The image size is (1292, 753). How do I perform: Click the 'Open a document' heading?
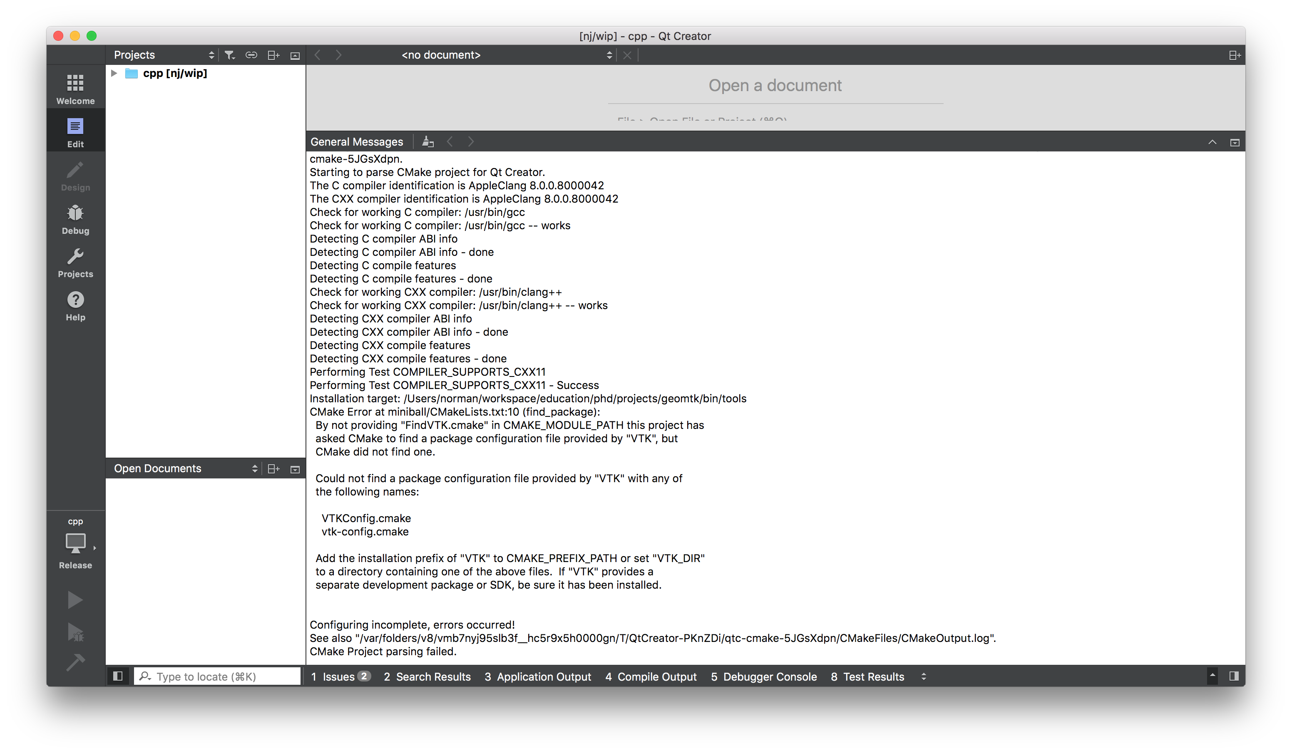pos(775,85)
